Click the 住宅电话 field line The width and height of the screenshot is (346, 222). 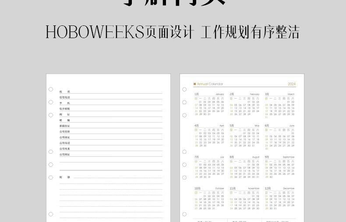point(114,98)
